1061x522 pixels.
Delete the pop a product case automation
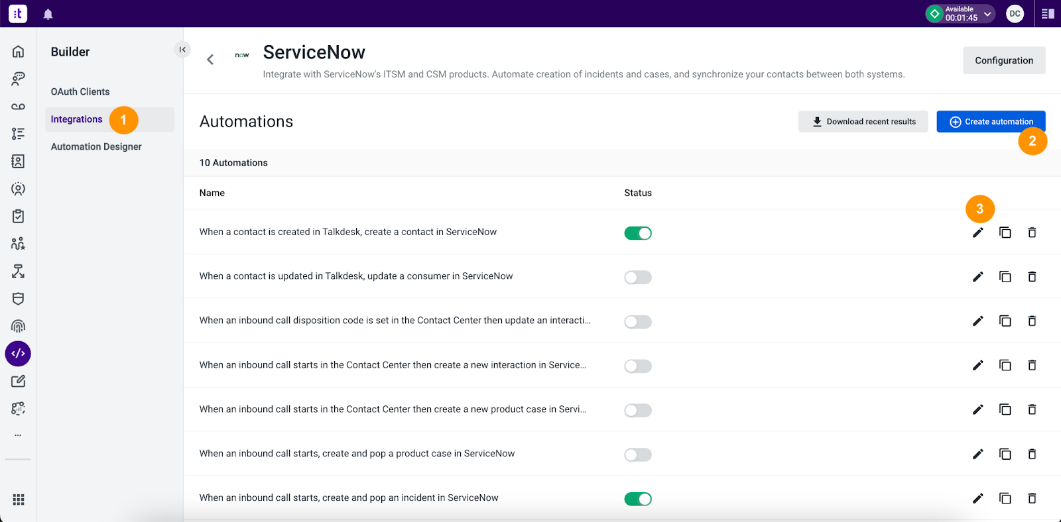click(x=1032, y=454)
